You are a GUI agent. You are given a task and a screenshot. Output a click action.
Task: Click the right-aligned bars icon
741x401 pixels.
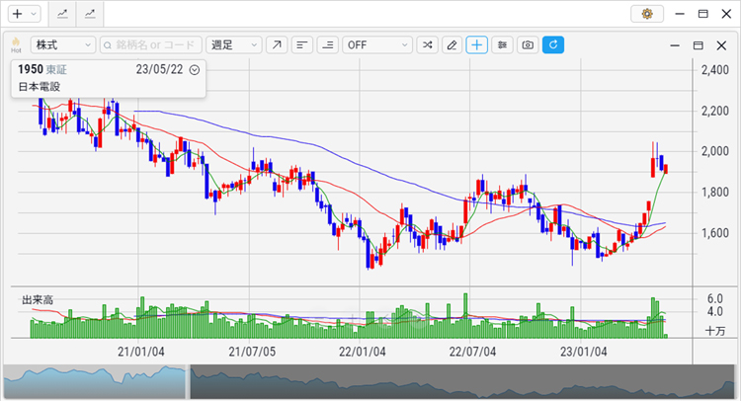coord(327,45)
